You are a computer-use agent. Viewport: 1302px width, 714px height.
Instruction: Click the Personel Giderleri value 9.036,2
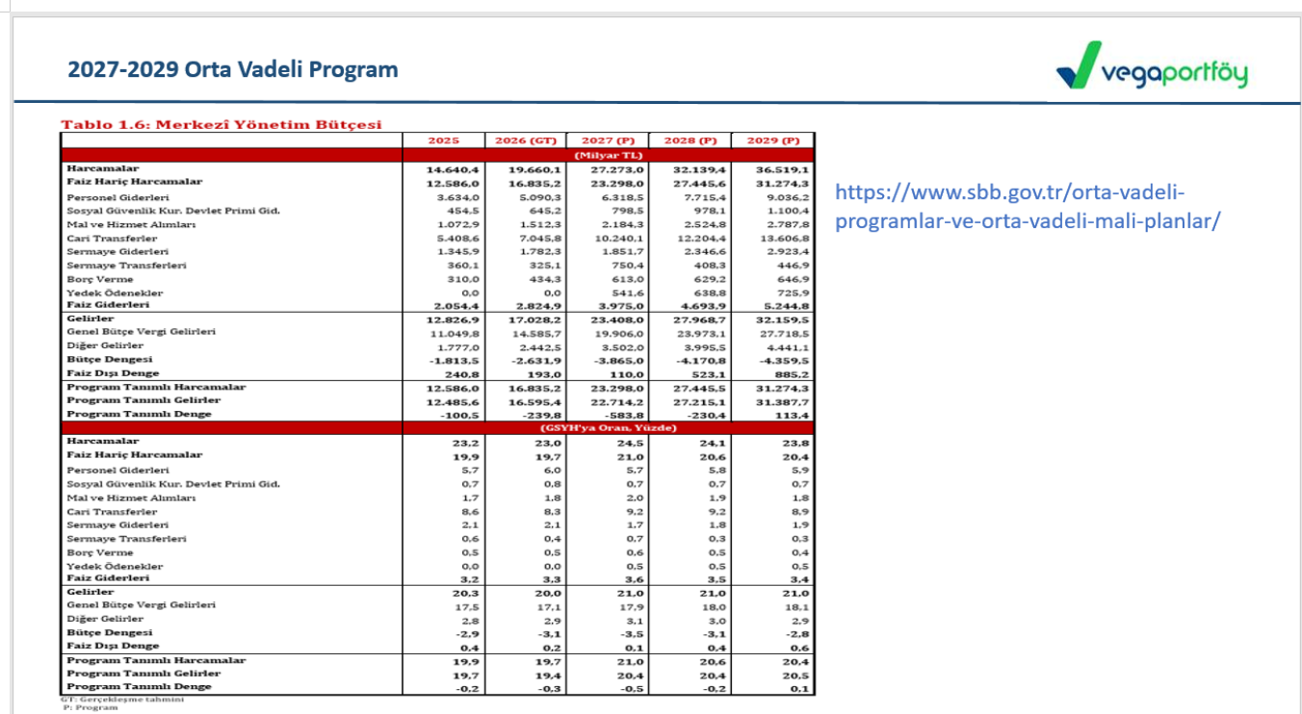click(x=788, y=196)
